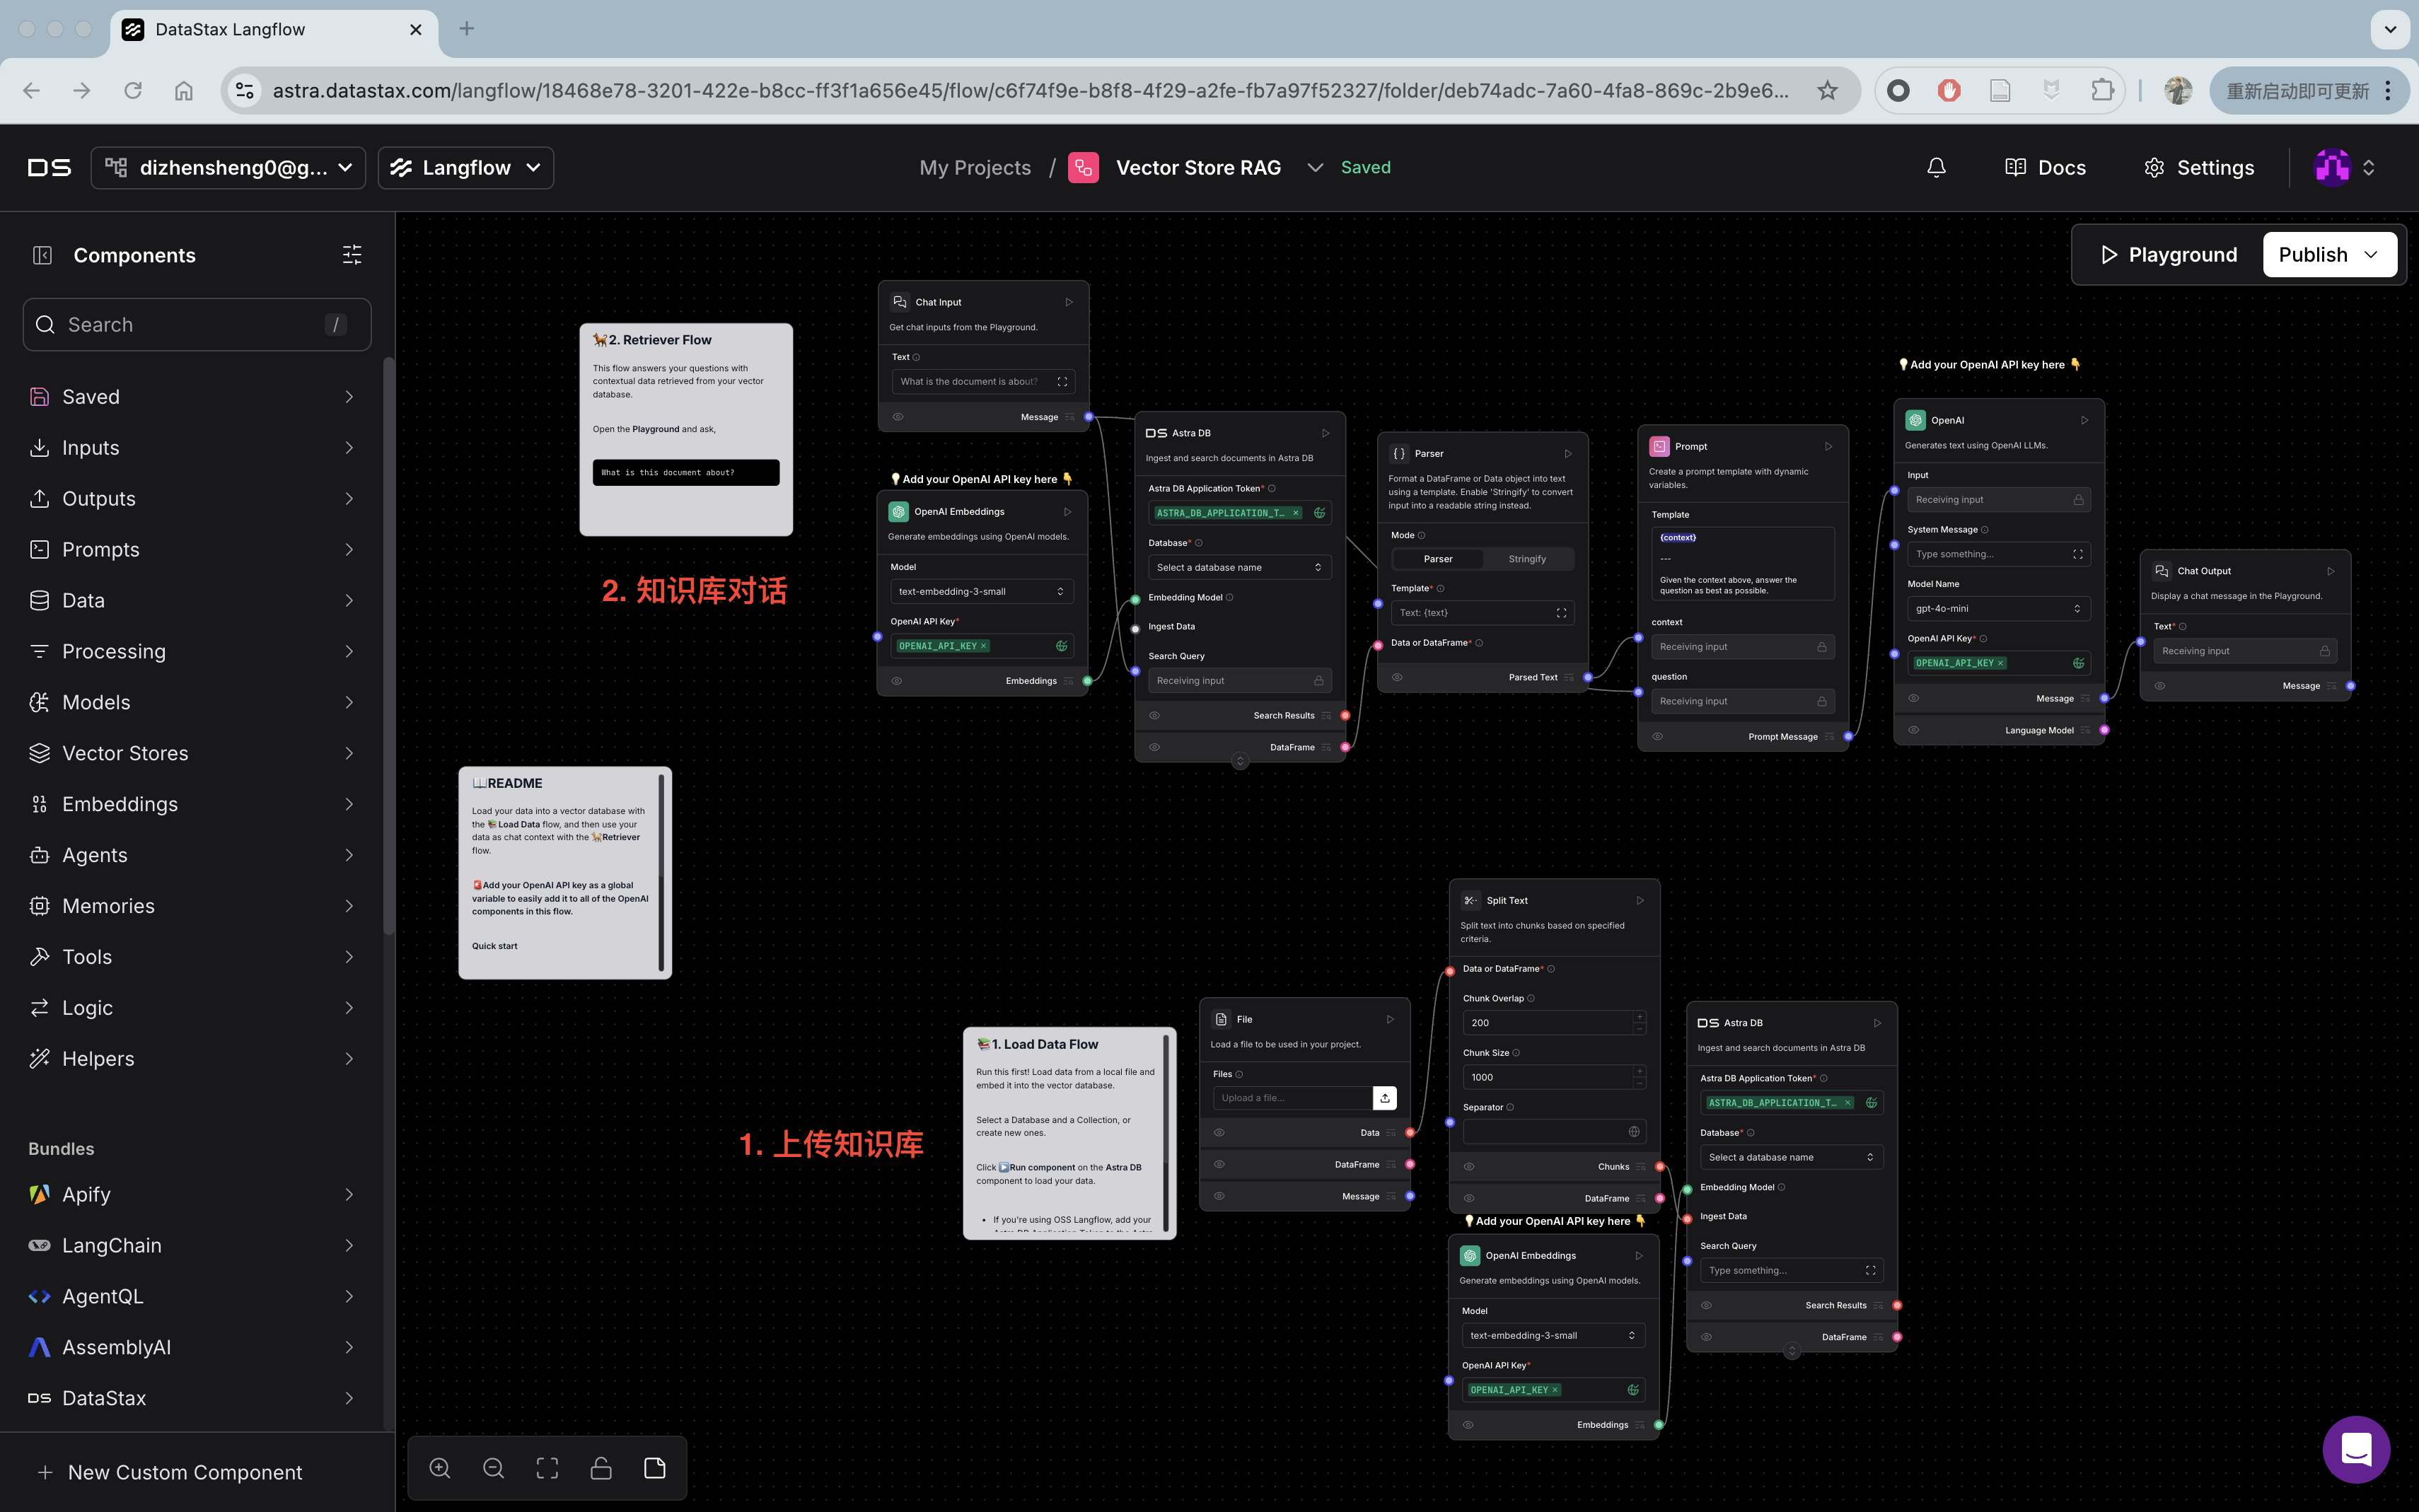Open the support chat bubble
Image resolution: width=2419 pixels, height=1512 pixels.
2356,1449
